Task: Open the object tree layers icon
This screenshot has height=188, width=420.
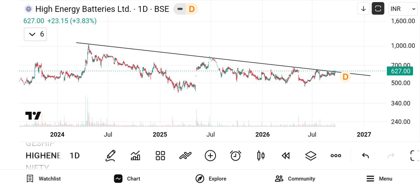Action: pyautogui.click(x=311, y=155)
